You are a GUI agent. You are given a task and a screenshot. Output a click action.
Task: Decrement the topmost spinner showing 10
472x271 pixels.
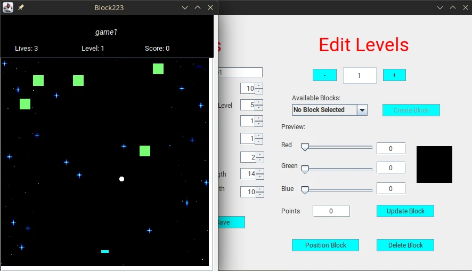pos(259,91)
